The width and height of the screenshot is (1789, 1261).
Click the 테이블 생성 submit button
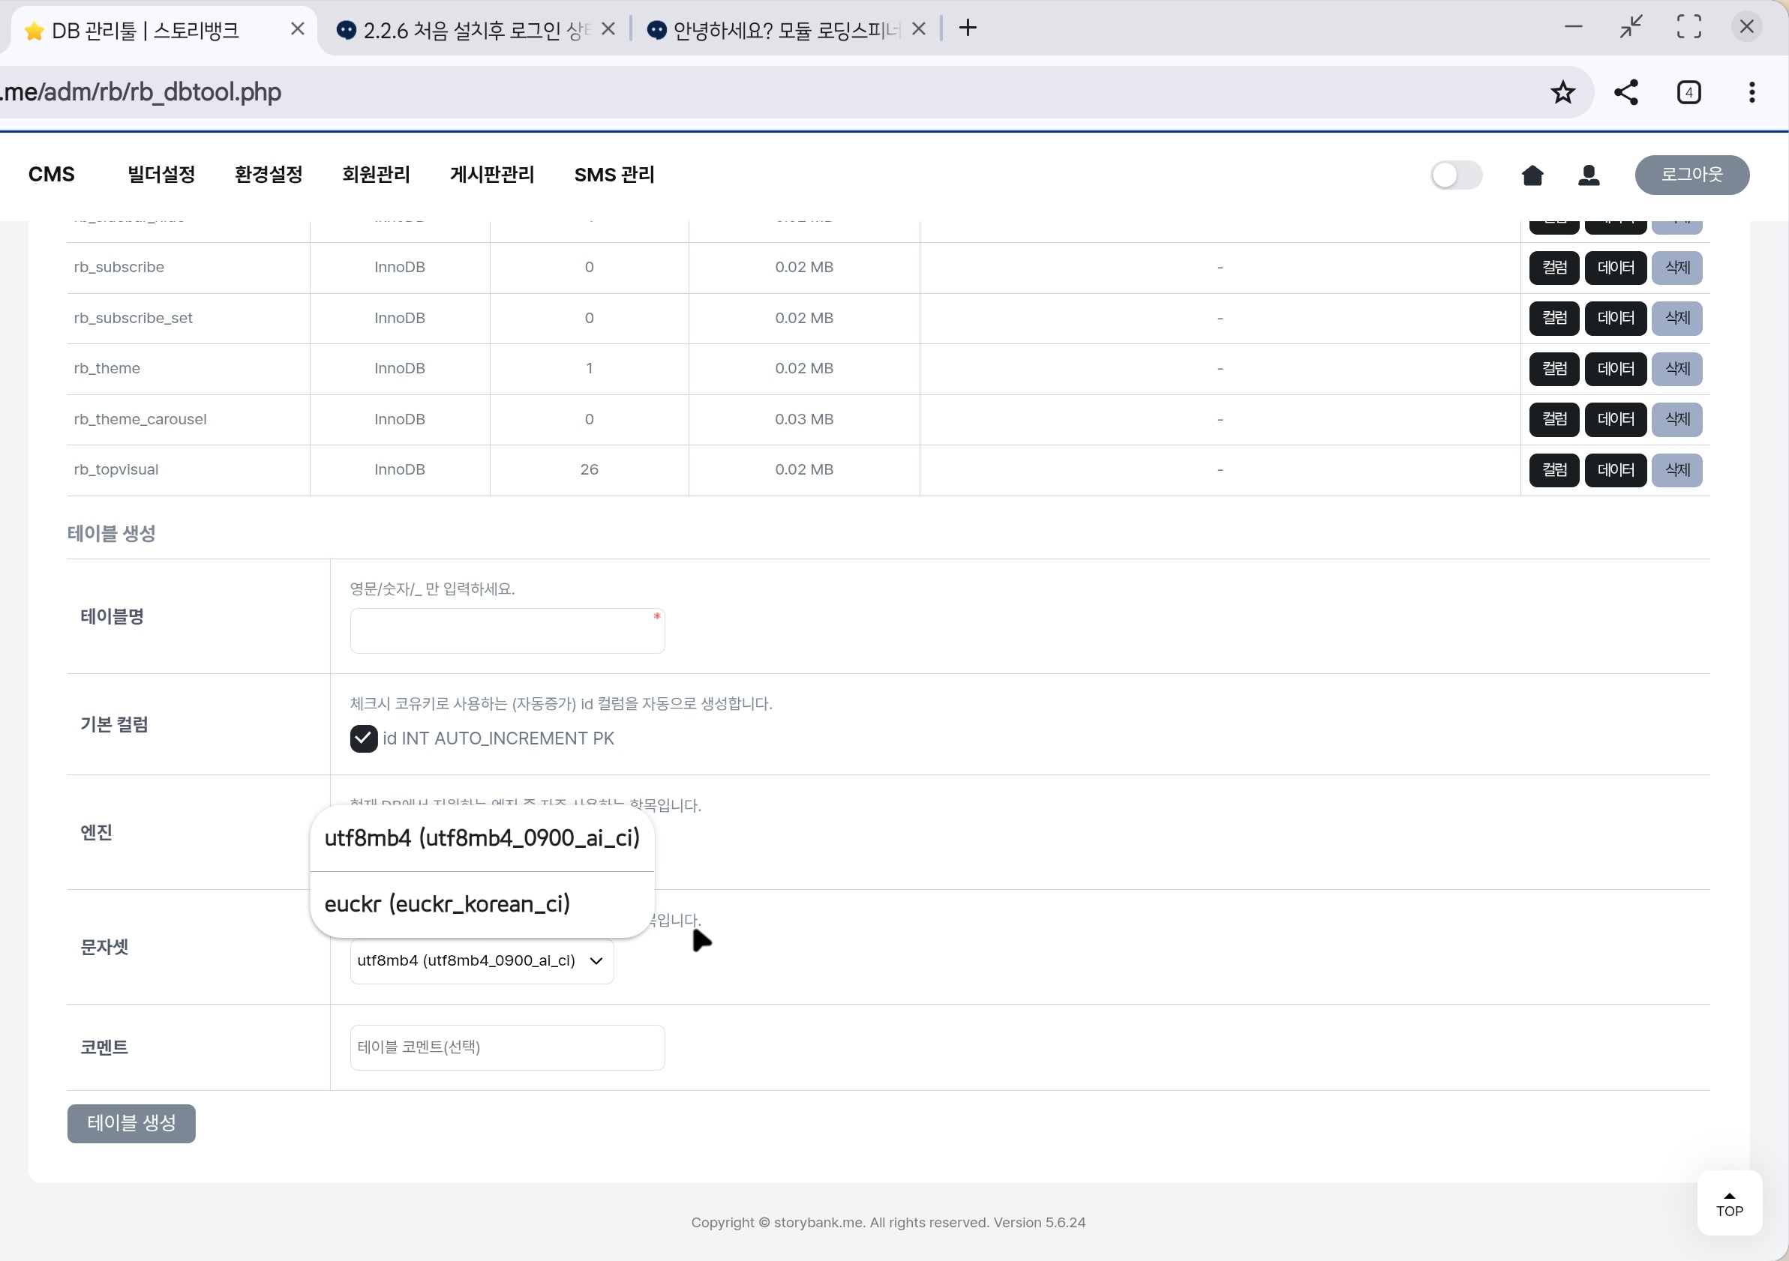tap(131, 1123)
